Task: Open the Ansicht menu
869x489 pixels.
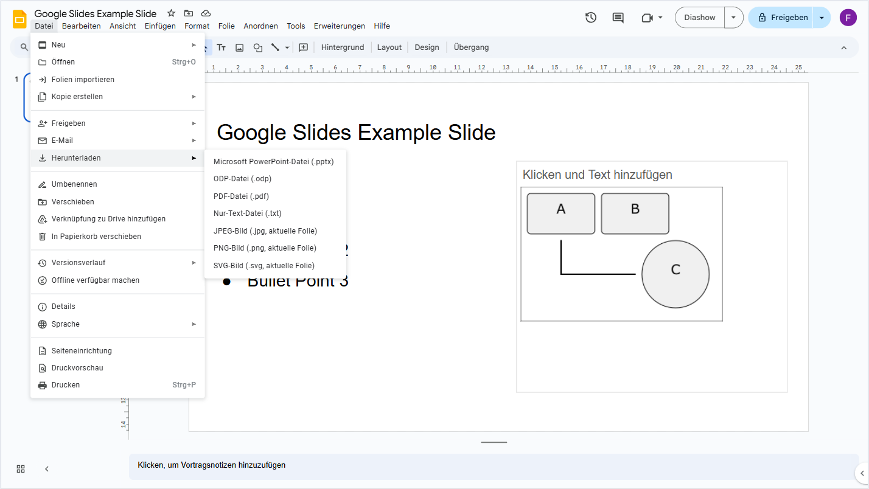Action: pos(123,26)
